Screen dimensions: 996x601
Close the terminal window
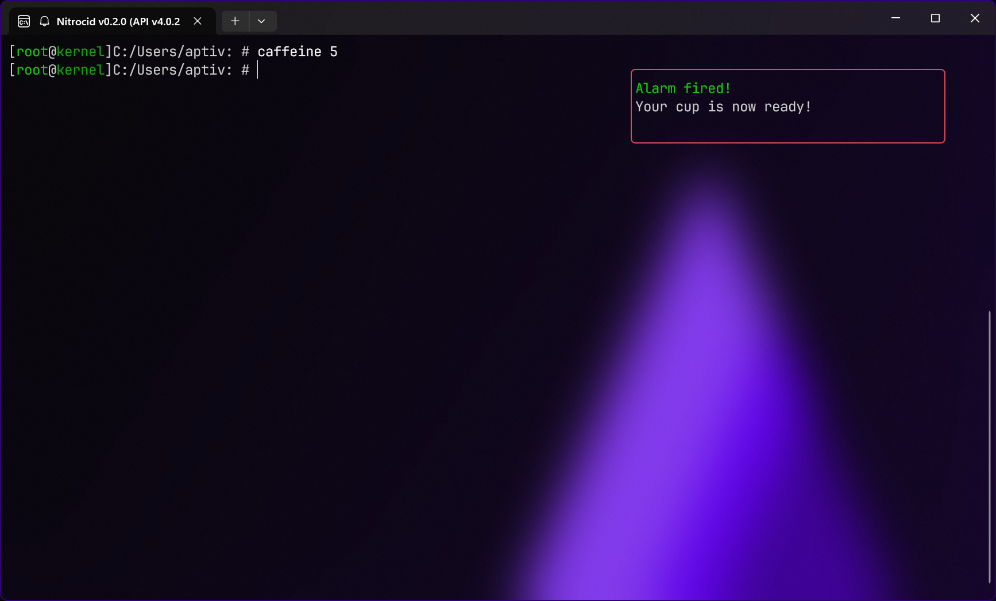[975, 18]
